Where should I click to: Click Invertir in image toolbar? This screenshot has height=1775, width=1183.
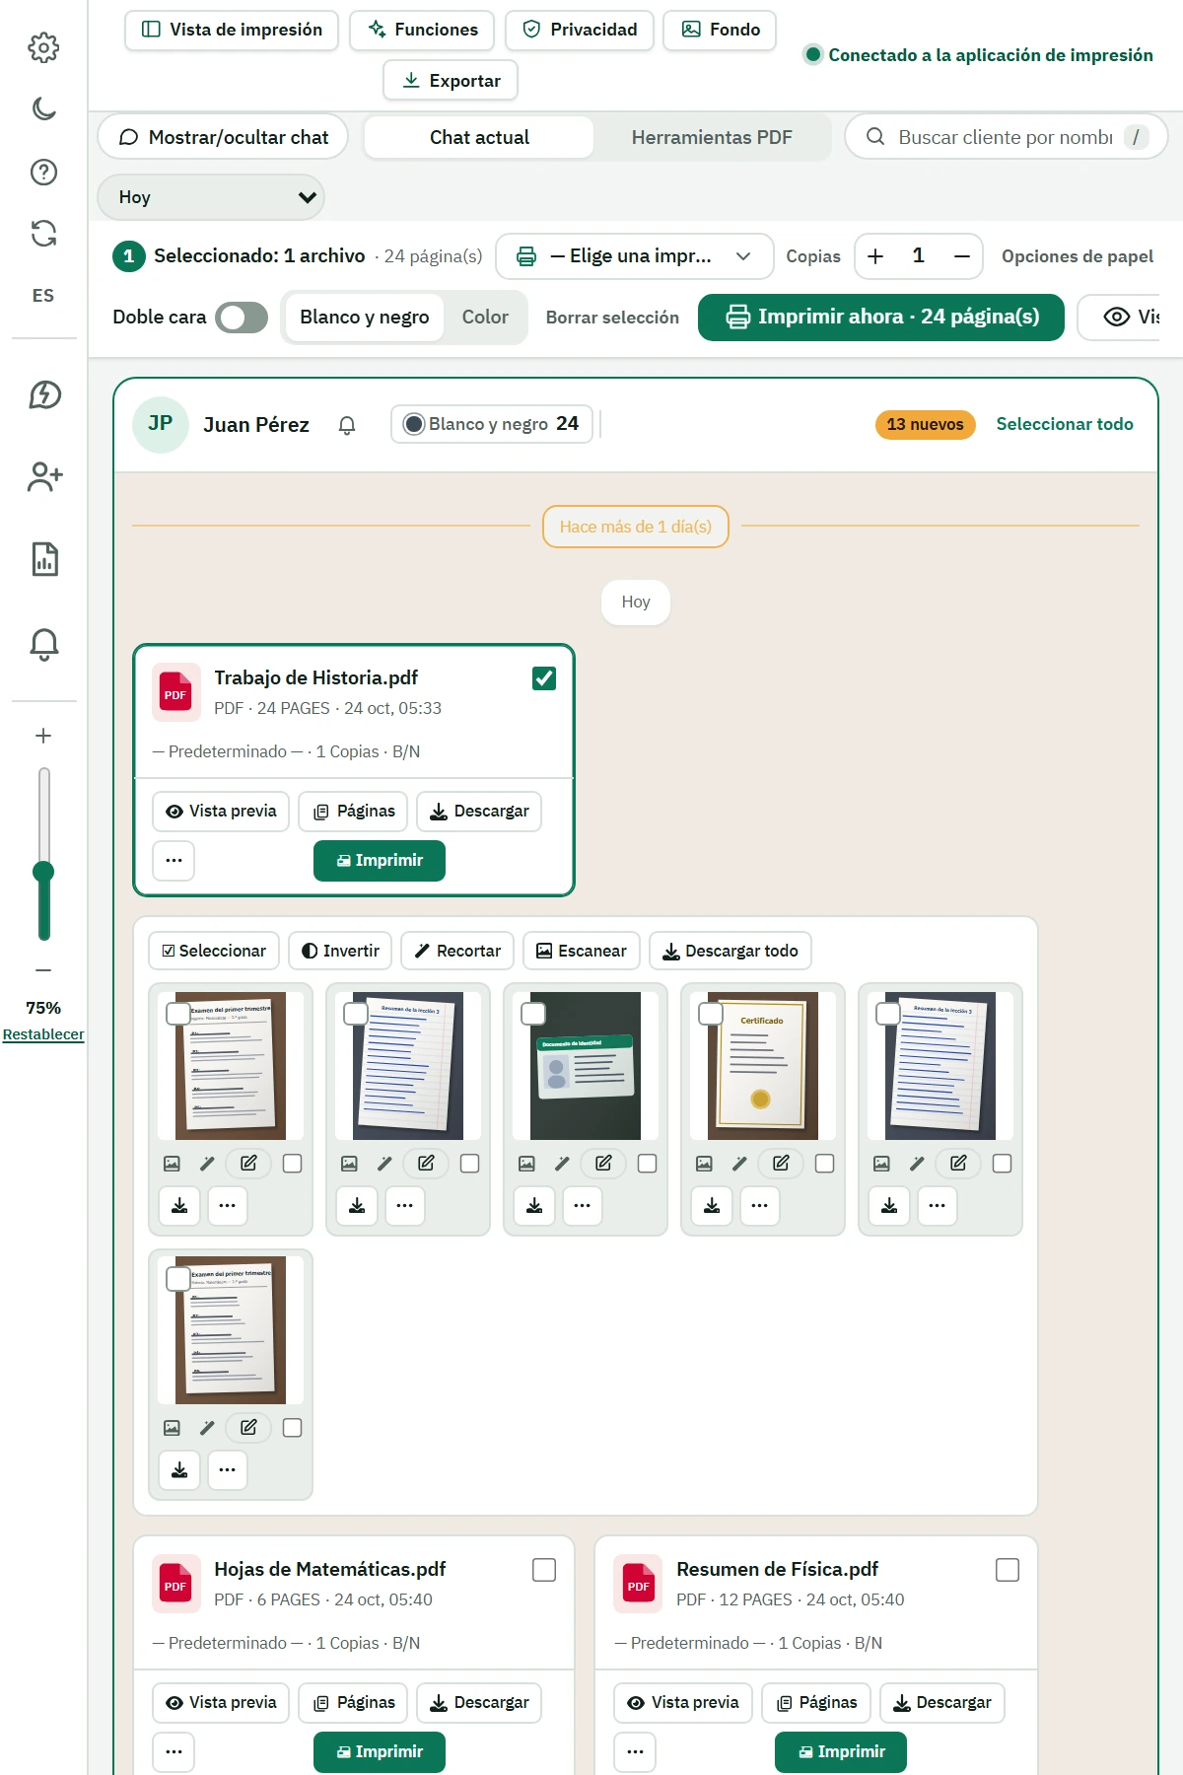(x=340, y=951)
